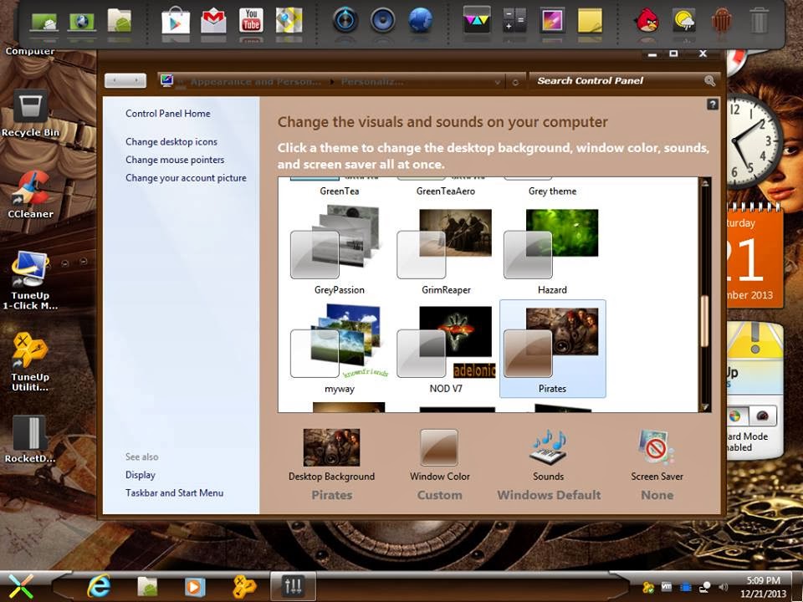Click the theme list scrollbar thumb
This screenshot has width=803, height=602.
[x=705, y=321]
